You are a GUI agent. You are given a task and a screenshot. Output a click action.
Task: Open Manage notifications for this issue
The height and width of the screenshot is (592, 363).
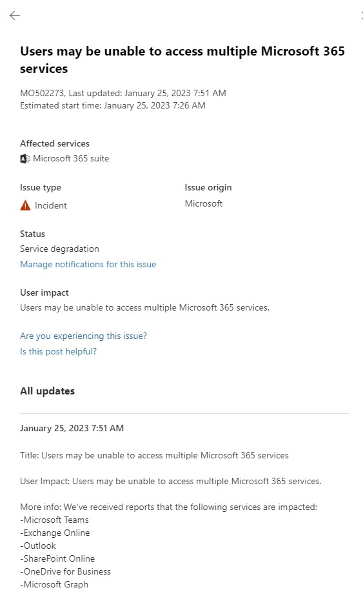[88, 264]
